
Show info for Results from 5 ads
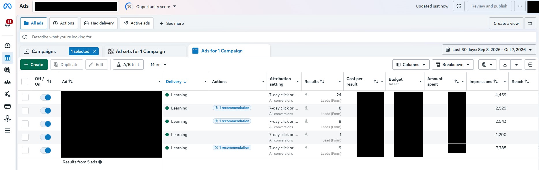[100, 162]
